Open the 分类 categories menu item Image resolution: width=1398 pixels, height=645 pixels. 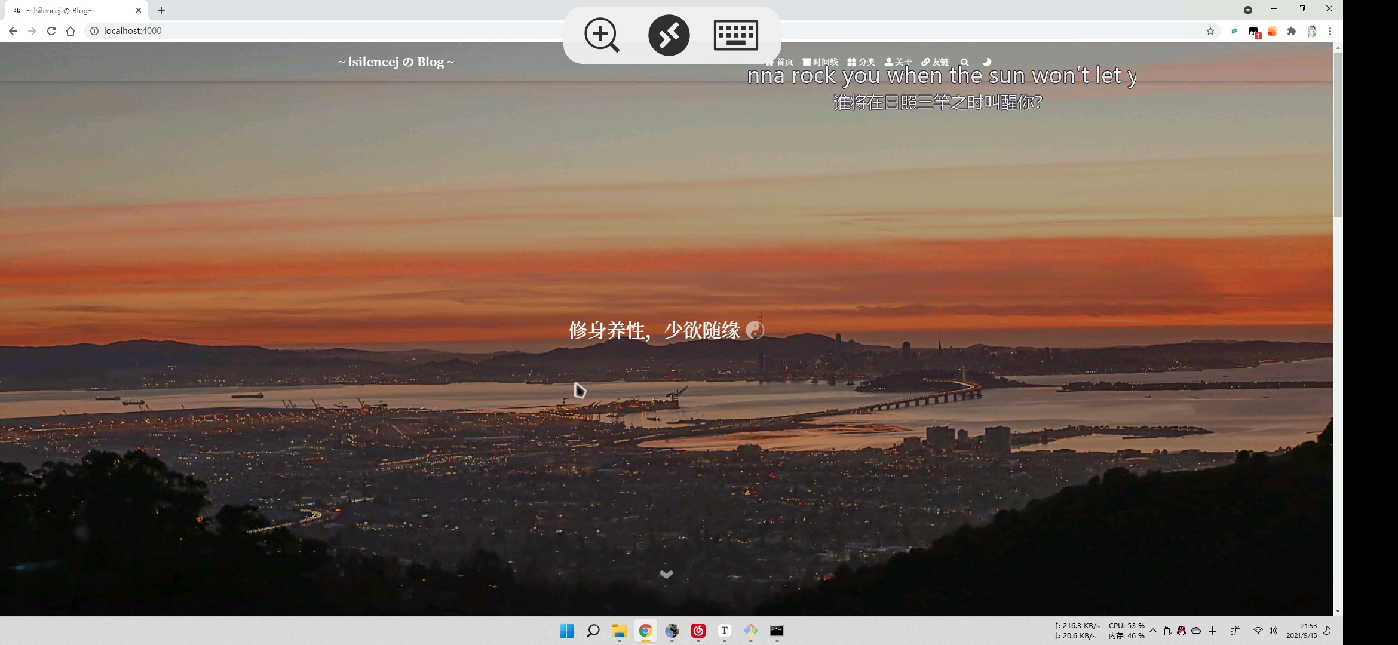coord(861,62)
